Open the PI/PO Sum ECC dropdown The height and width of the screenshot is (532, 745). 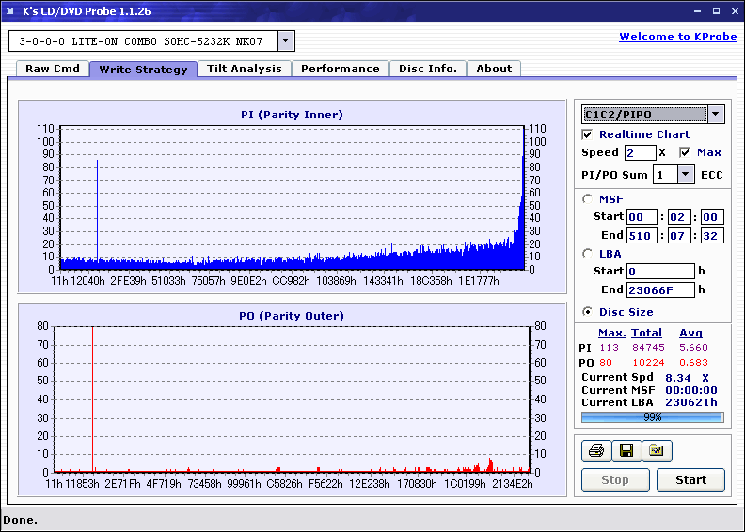click(x=686, y=174)
